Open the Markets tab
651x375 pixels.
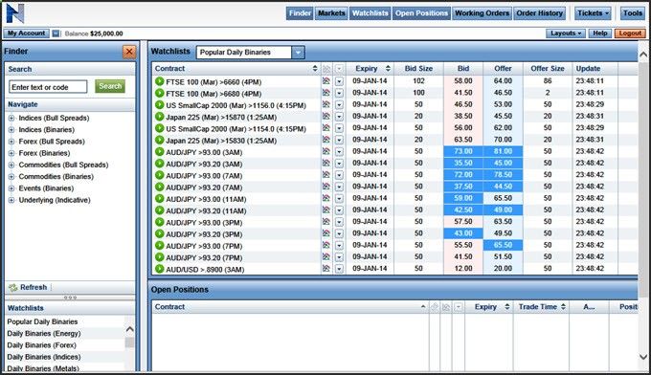click(x=331, y=13)
